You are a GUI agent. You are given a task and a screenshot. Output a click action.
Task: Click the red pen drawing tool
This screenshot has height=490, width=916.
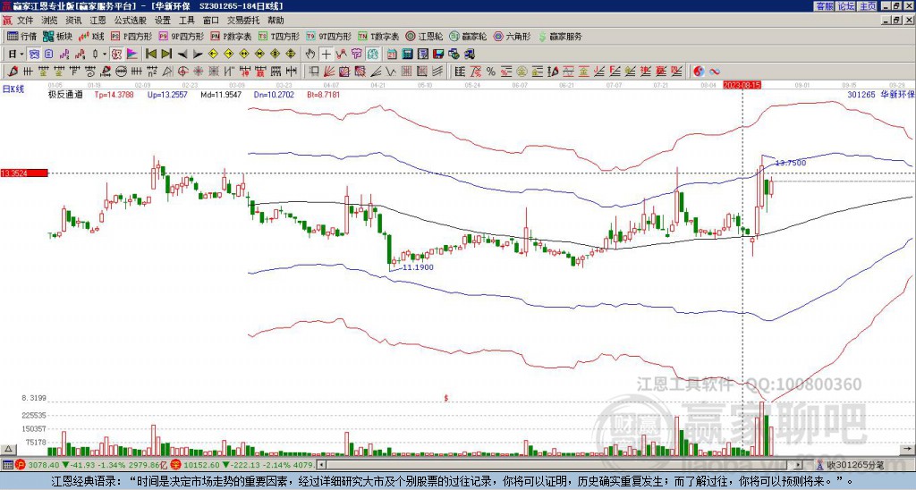click(x=13, y=72)
